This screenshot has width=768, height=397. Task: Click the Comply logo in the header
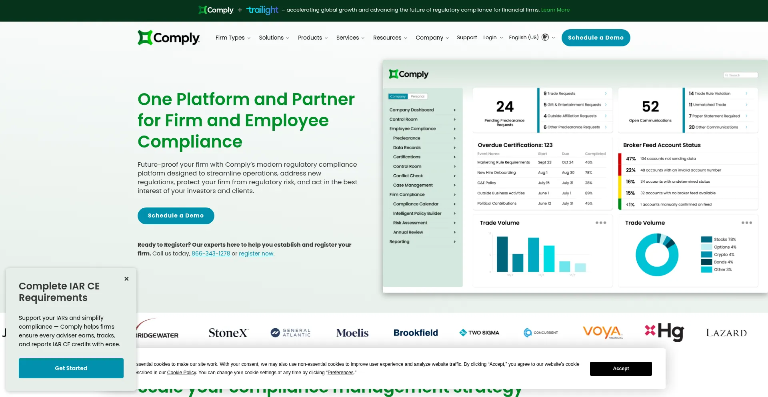(x=168, y=38)
